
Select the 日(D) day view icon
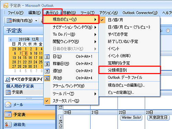click(47, 57)
